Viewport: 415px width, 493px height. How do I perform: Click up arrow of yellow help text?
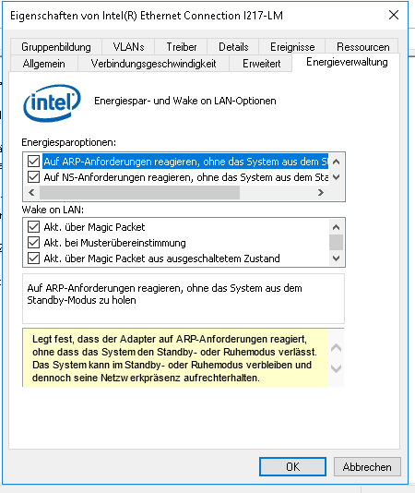pyautogui.click(x=336, y=348)
